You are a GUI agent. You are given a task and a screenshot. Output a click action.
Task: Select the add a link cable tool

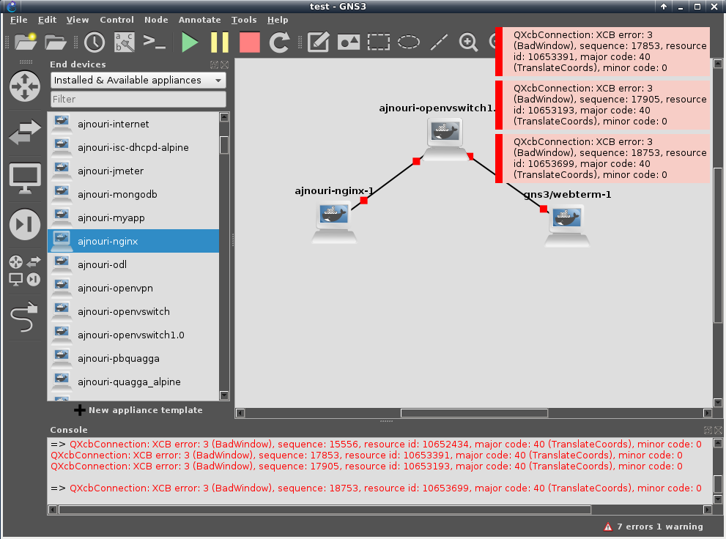24,317
